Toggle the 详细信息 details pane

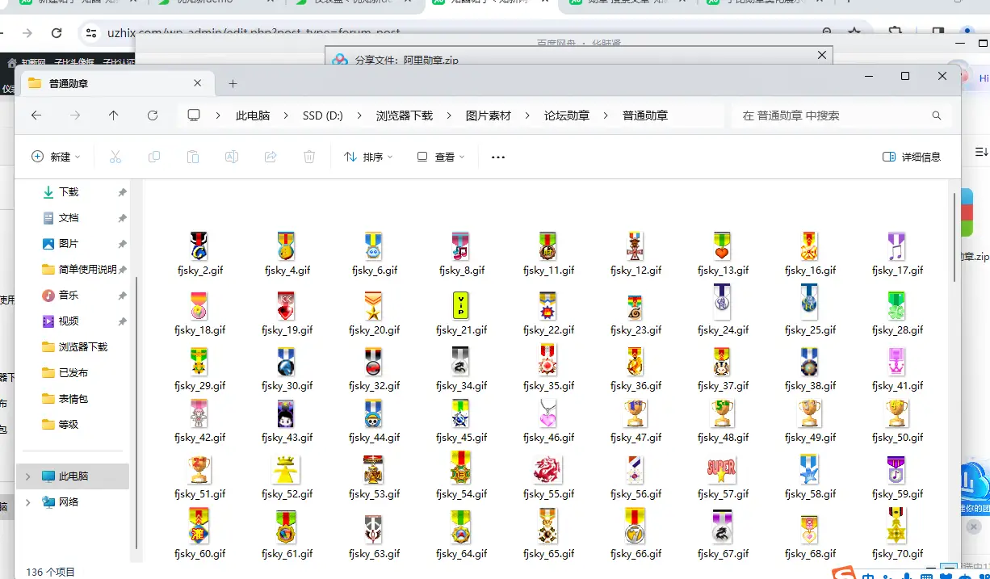coord(911,157)
